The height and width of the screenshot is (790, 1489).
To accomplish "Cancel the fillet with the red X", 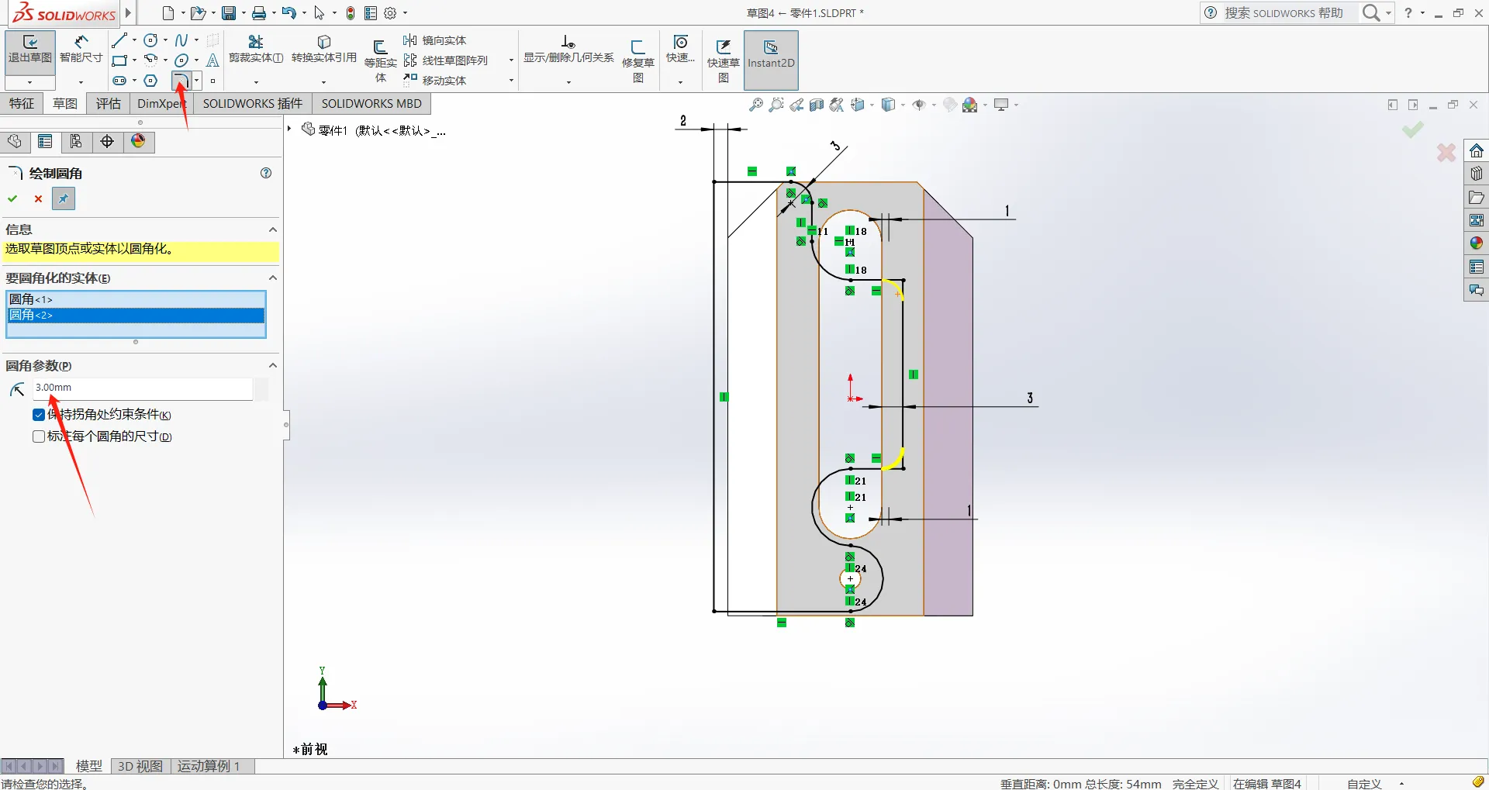I will 38,199.
